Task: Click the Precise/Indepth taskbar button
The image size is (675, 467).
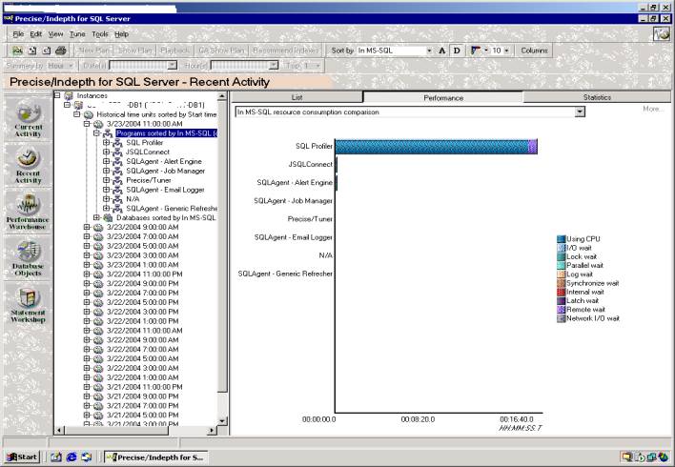Action: tap(155, 457)
